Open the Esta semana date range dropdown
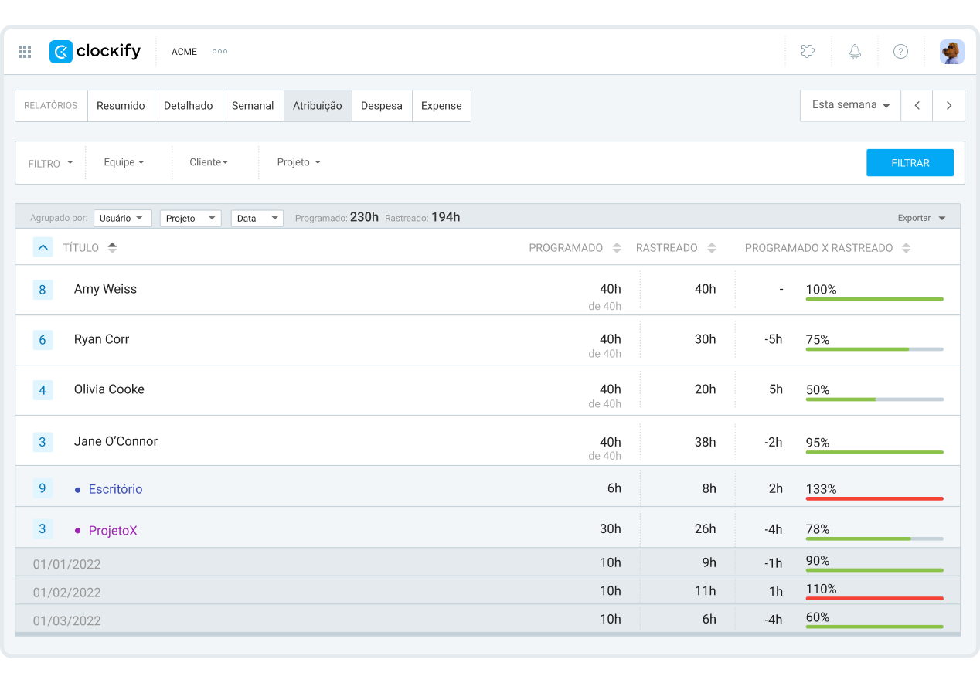Viewport: 980px width, 683px height. [850, 106]
